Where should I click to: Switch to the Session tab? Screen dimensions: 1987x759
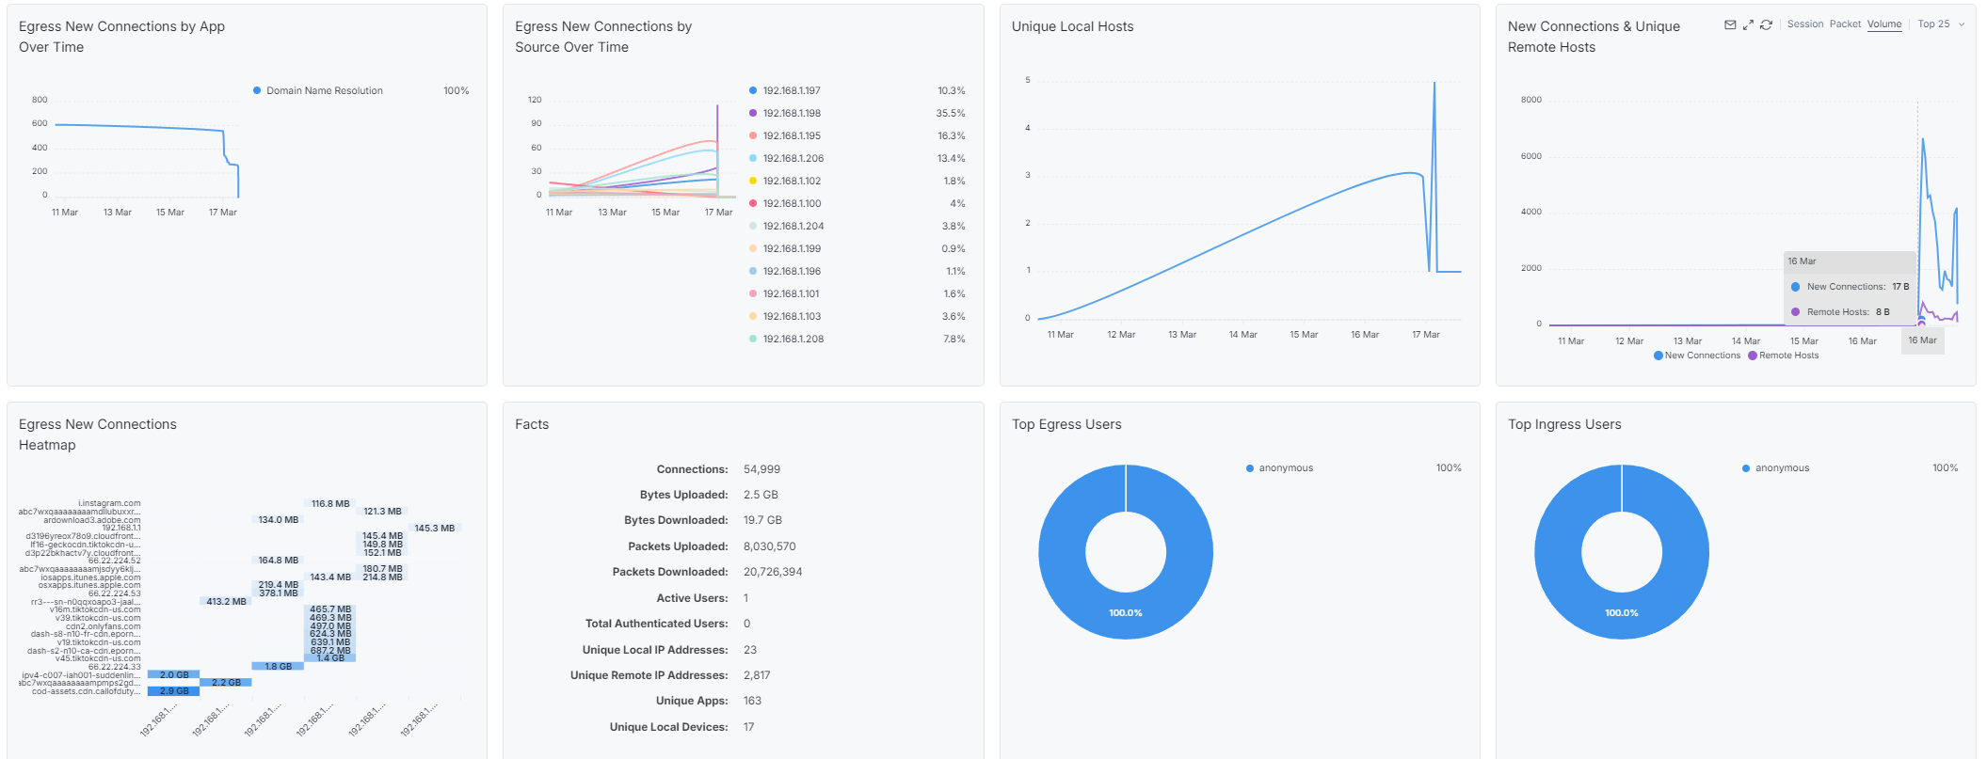coord(1805,24)
